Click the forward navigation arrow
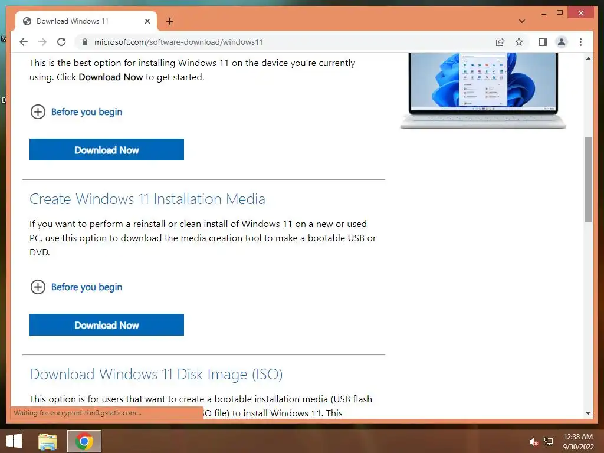604x453 pixels. pyautogui.click(x=42, y=42)
